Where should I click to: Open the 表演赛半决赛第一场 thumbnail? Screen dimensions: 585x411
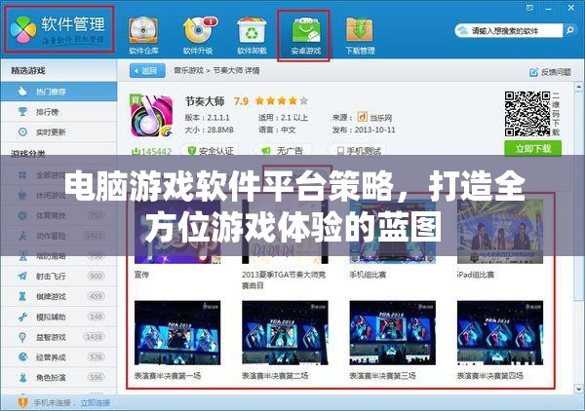(x=177, y=333)
